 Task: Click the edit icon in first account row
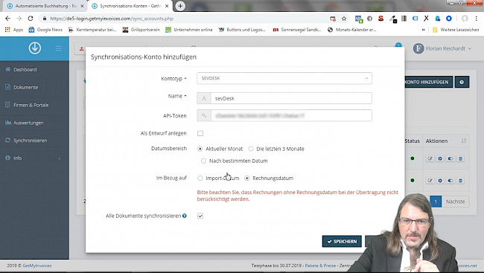tap(430, 158)
